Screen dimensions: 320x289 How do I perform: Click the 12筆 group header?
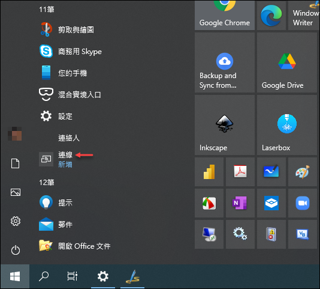47,183
